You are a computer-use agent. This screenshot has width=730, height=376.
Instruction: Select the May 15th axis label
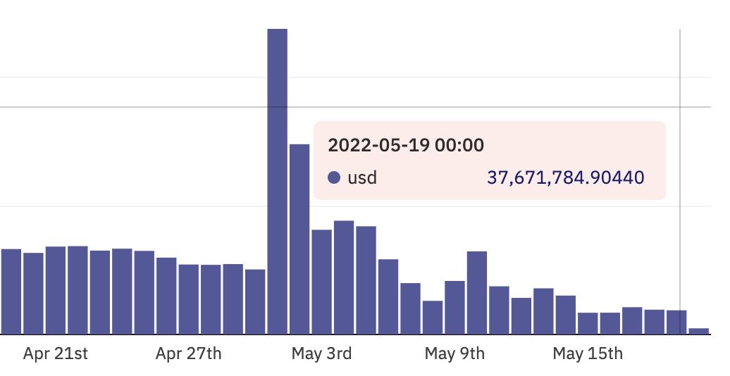[x=588, y=353]
